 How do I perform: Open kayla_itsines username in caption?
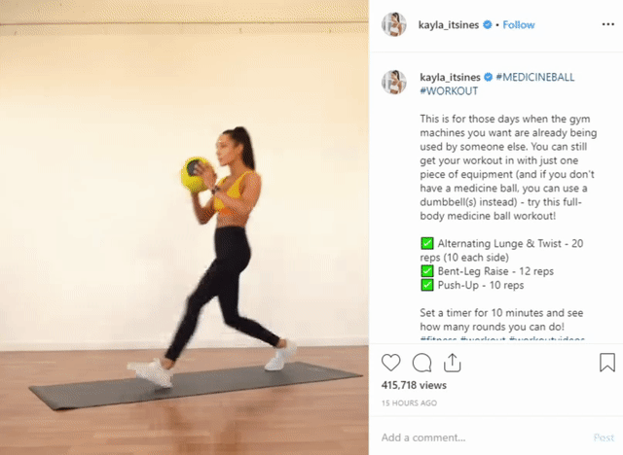coord(450,77)
